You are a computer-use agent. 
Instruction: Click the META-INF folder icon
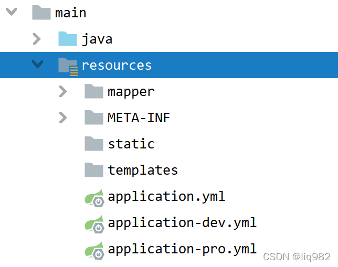coord(94,118)
